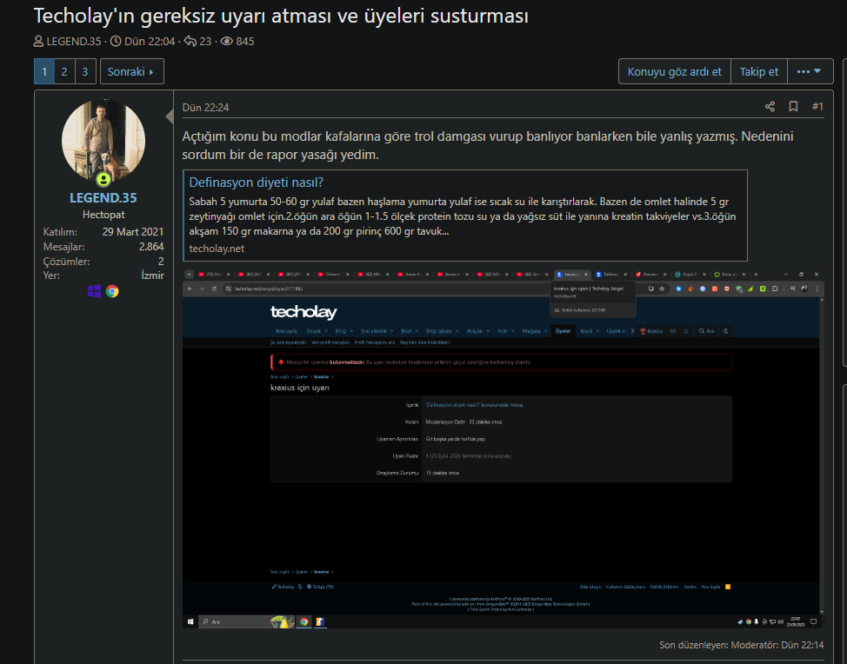Click the share icon on post #1
The height and width of the screenshot is (664, 847).
point(770,106)
